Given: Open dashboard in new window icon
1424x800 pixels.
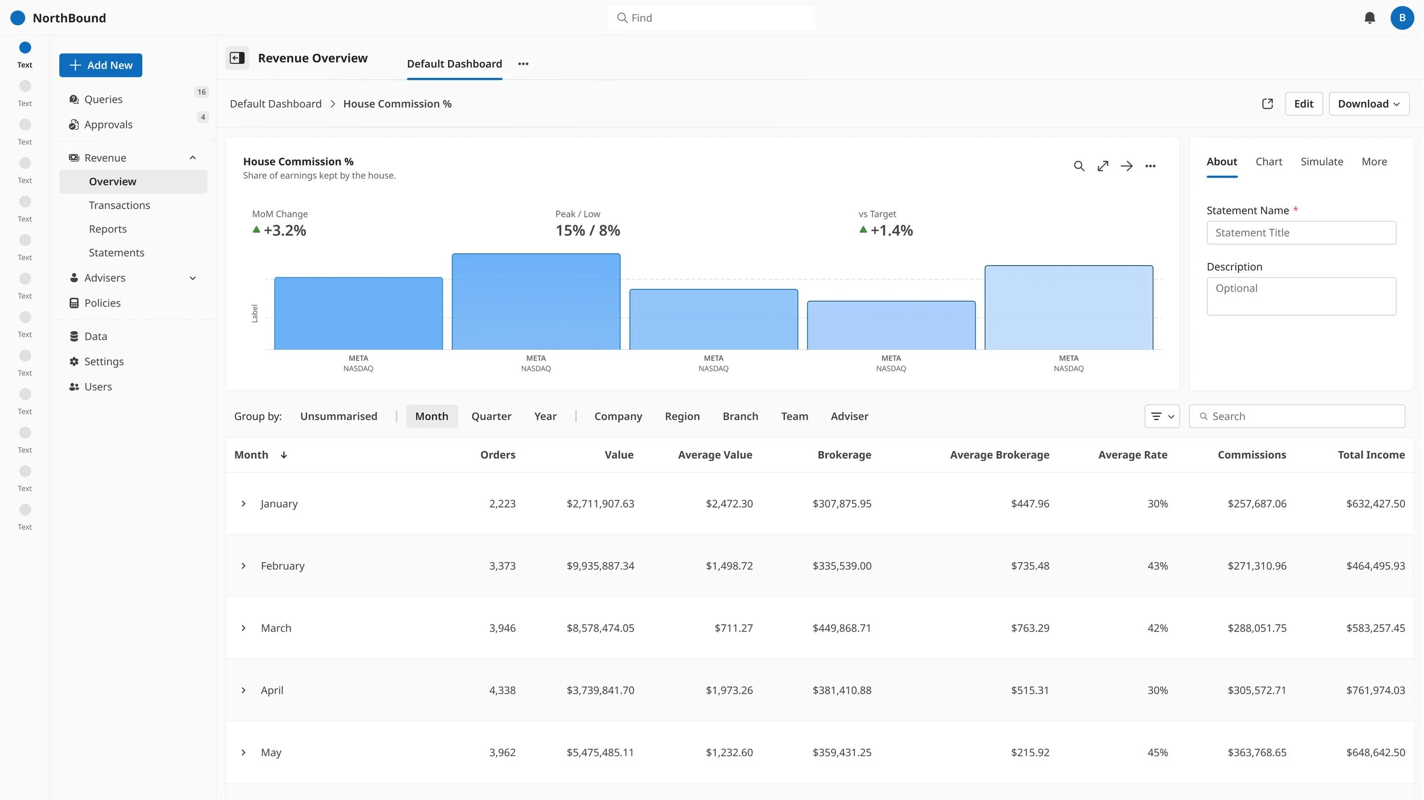Looking at the screenshot, I should click(x=1267, y=104).
